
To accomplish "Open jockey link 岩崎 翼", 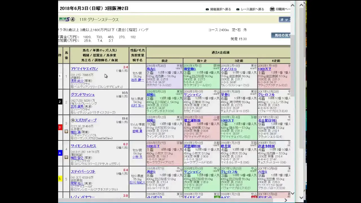I will point(137,131).
